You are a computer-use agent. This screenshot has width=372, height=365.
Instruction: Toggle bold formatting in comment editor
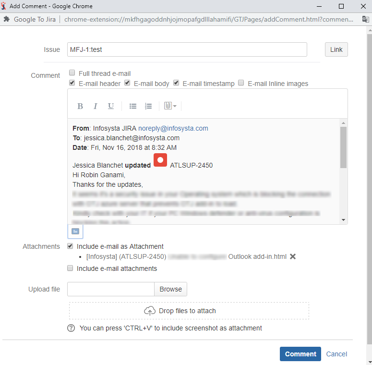tap(80, 106)
